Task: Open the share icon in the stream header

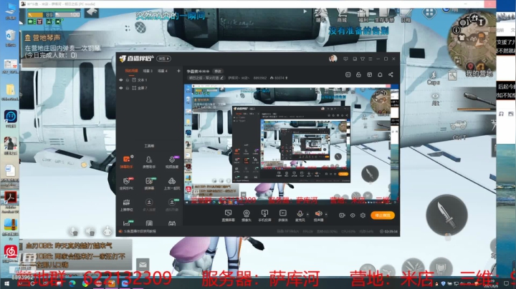Action: (391, 75)
